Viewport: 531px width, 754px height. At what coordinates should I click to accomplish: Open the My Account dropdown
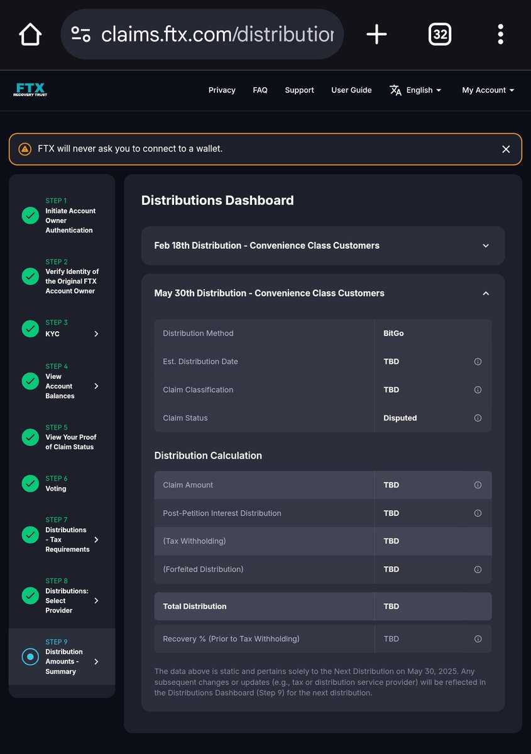(488, 90)
